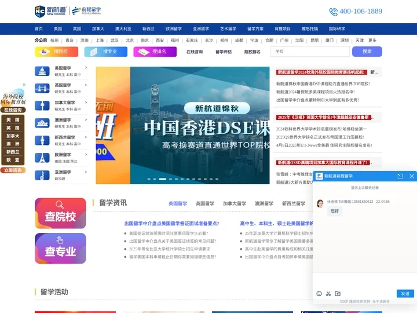Open the 亚洲留学 Merlion icon
This screenshot has width=417, height=313.
pos(42,175)
